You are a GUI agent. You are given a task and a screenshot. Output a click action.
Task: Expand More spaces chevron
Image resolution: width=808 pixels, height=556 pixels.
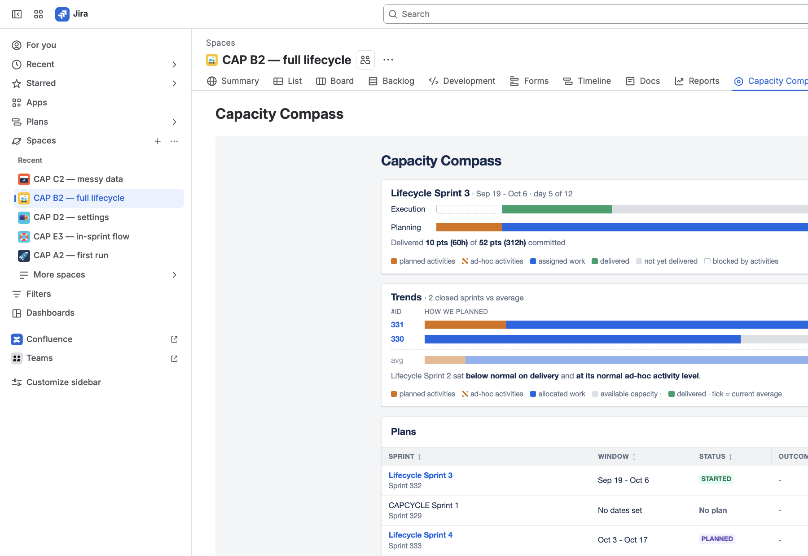click(174, 275)
